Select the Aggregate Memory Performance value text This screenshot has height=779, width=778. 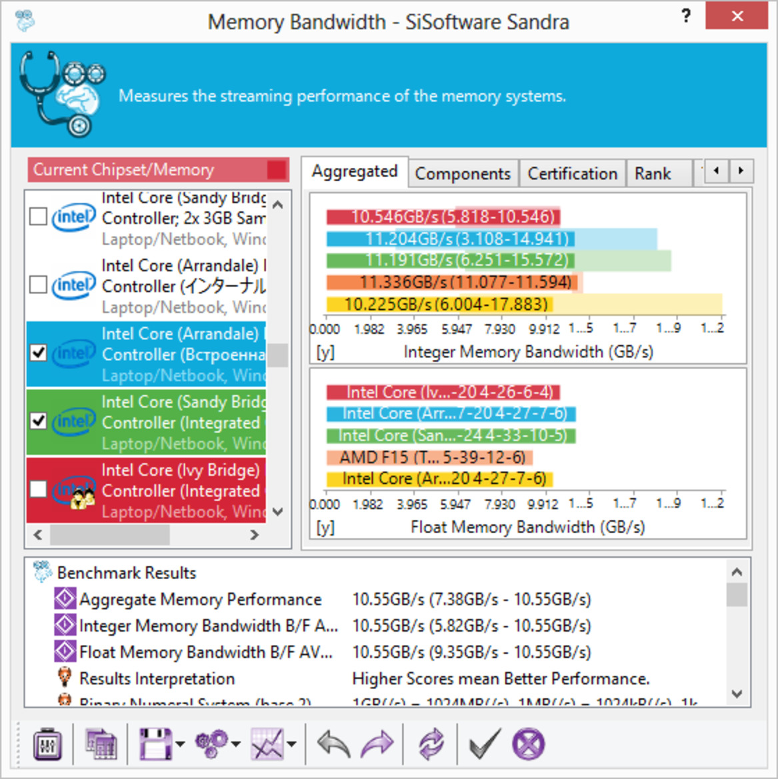472,598
